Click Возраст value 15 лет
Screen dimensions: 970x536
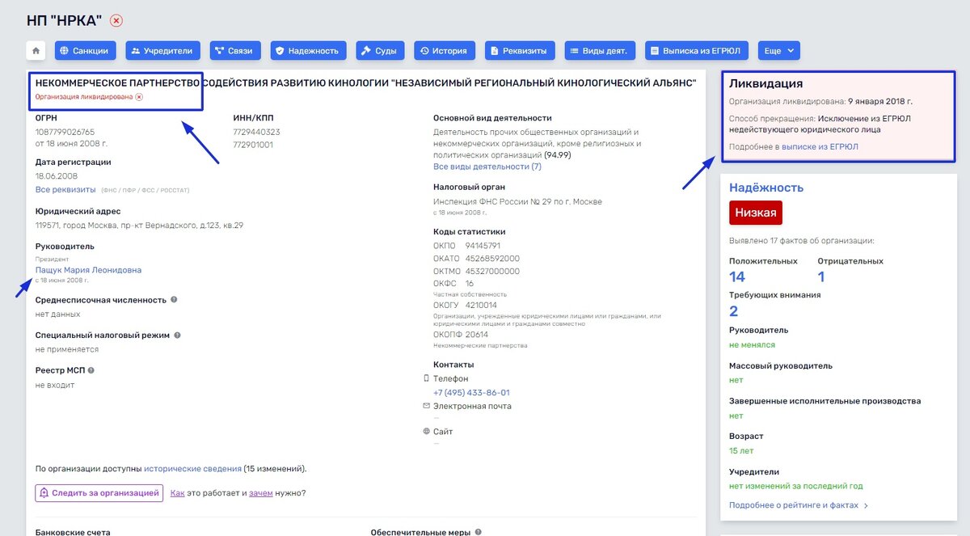point(740,450)
